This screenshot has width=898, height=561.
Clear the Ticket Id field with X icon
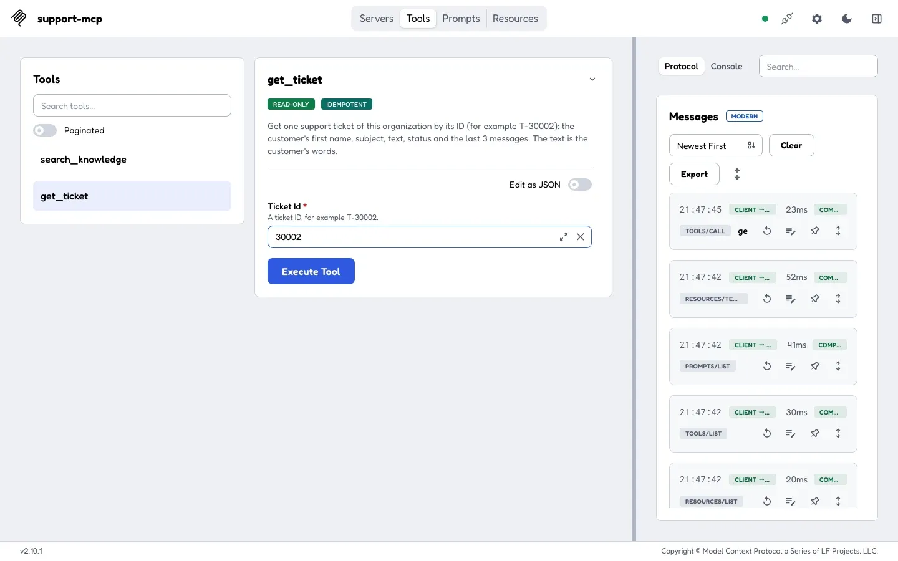pyautogui.click(x=581, y=237)
